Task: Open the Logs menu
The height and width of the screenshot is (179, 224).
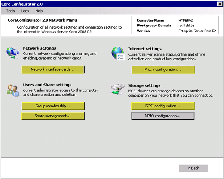Action: (25, 11)
